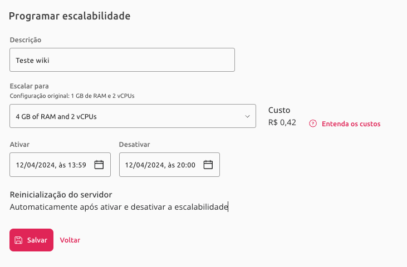
Task: Save the schedule with the Salvar button
Action: pos(31,240)
